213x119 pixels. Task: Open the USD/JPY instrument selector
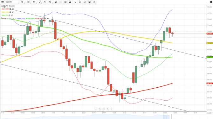12,2
